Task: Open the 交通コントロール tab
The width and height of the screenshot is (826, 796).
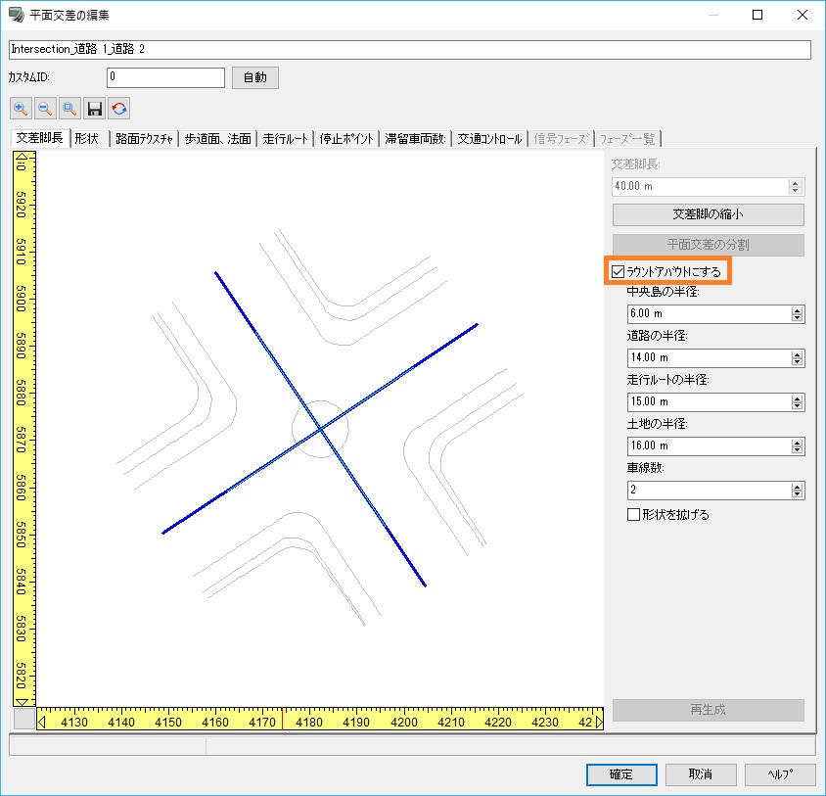Action: tap(489, 139)
